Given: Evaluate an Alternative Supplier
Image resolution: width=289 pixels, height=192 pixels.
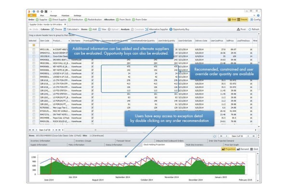Looking at the screenshot, I should click(x=157, y=29).
